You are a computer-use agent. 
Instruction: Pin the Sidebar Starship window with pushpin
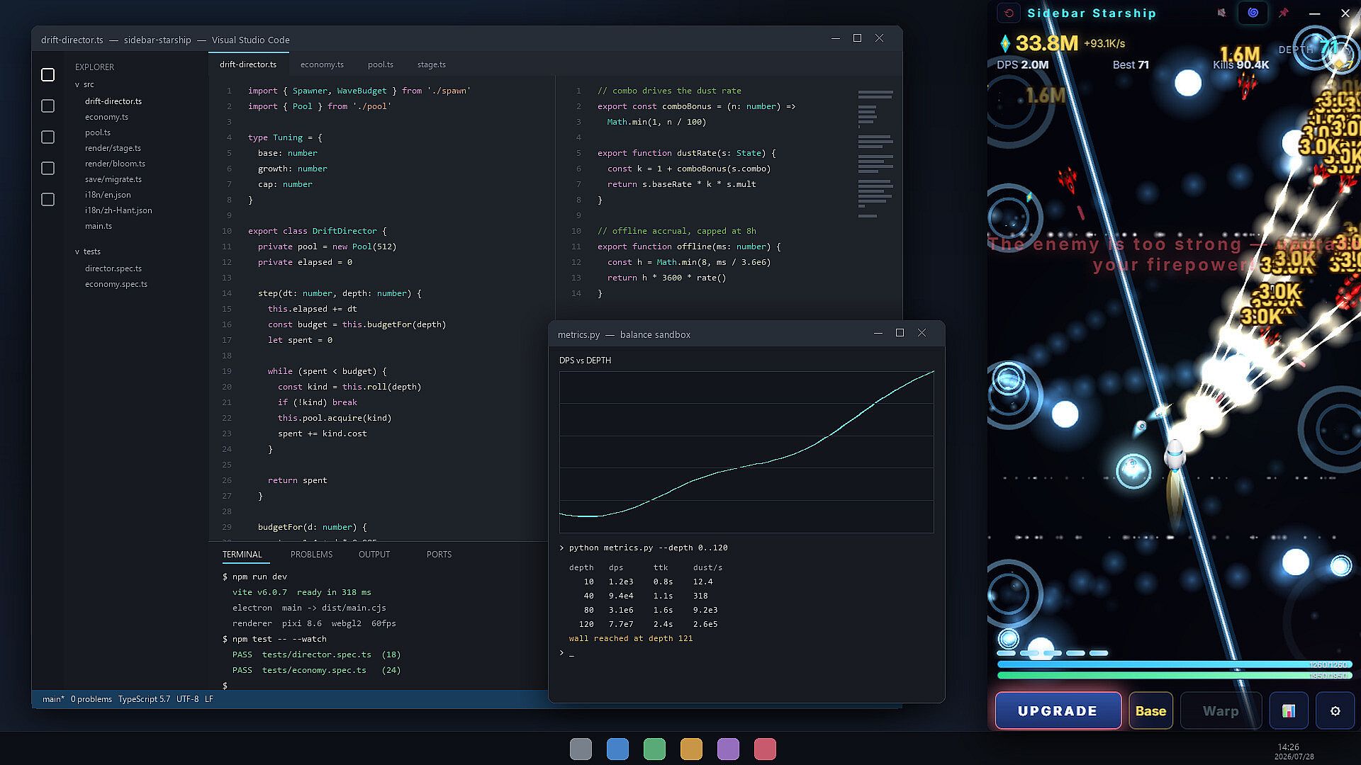click(1283, 13)
